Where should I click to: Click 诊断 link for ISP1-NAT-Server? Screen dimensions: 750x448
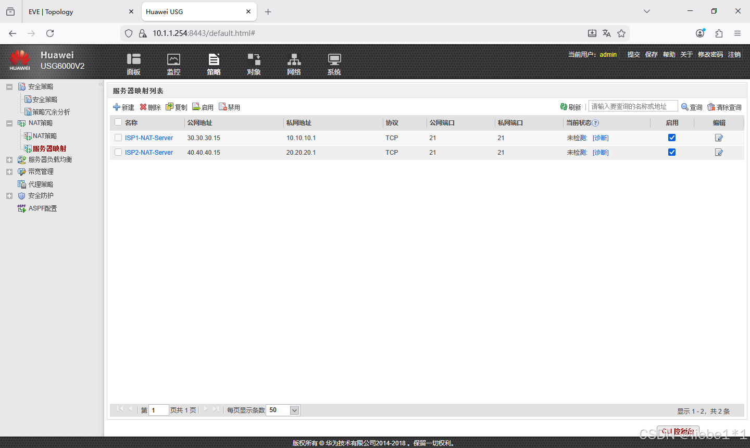point(601,138)
